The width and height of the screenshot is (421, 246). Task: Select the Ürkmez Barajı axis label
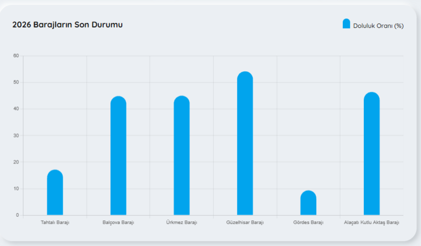click(181, 222)
